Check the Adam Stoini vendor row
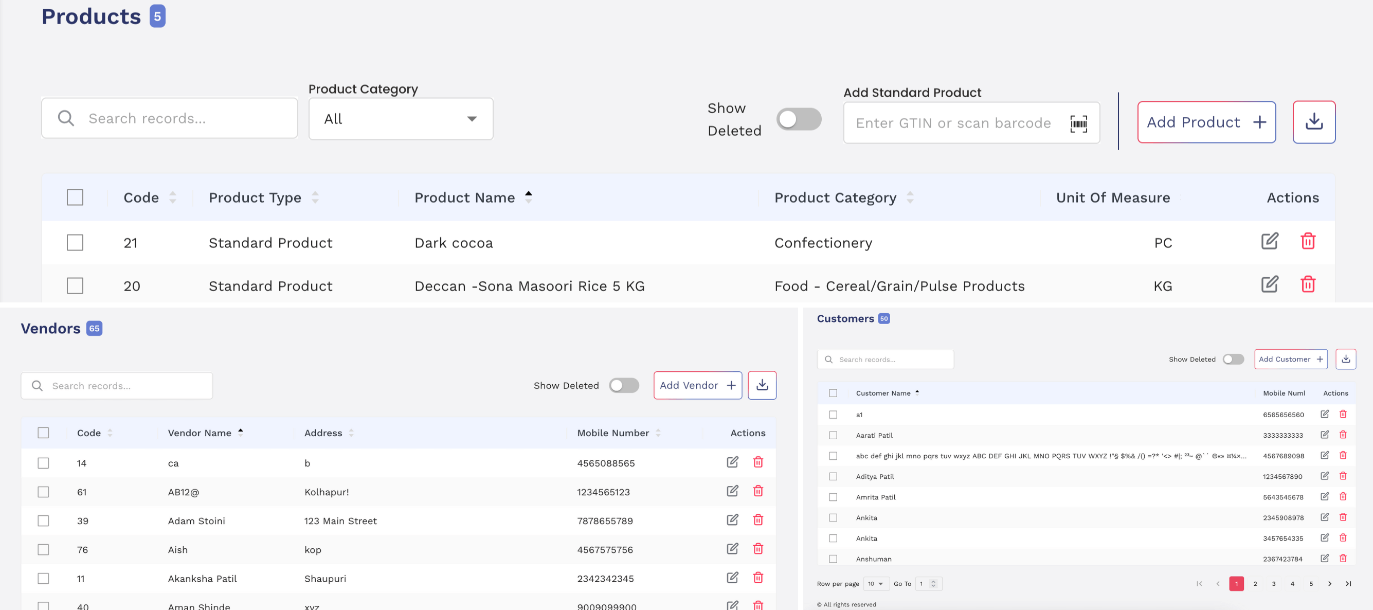 [43, 521]
